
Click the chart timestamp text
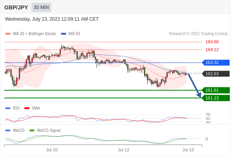tap(52, 19)
